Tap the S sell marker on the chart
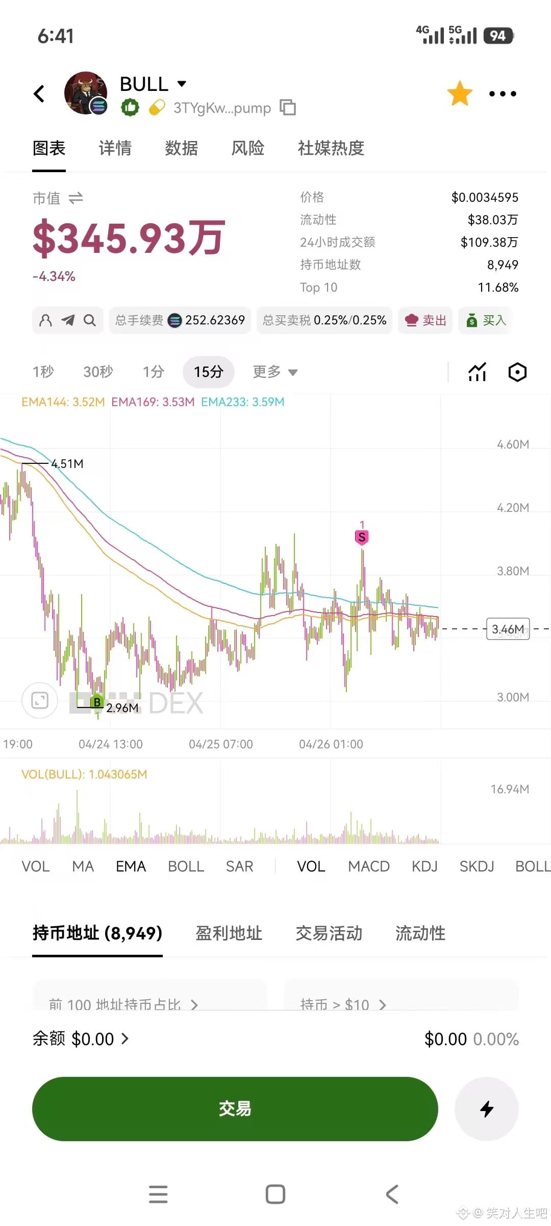 click(x=362, y=537)
